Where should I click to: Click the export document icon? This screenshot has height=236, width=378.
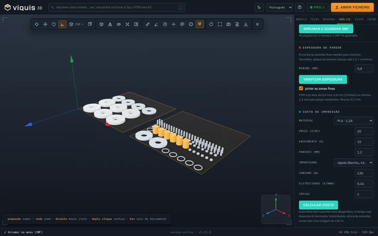(x=237, y=24)
